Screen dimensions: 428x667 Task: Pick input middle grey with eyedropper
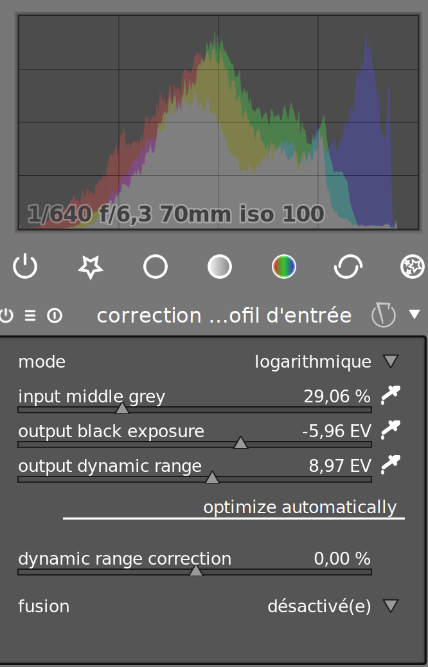(391, 395)
